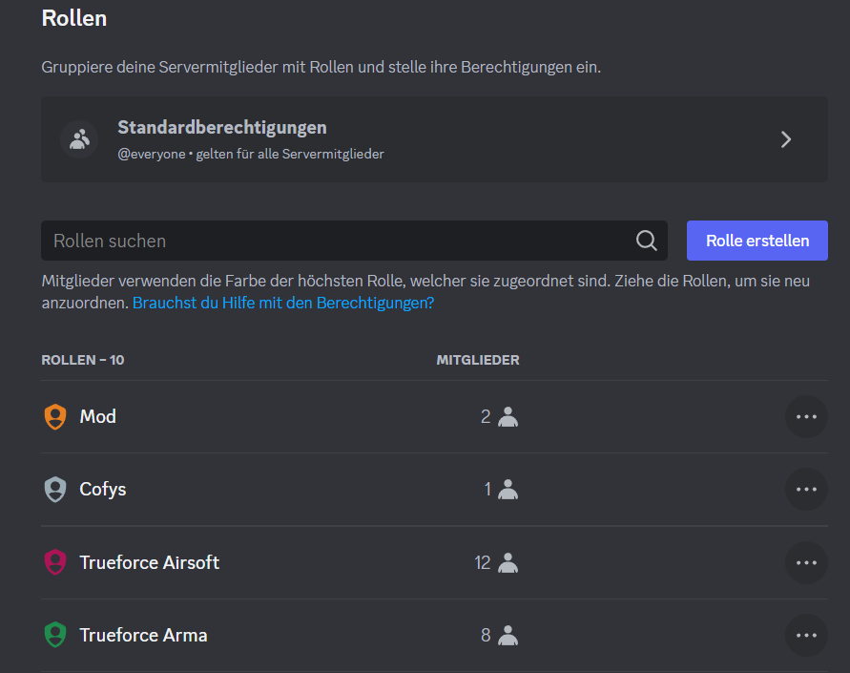Click the magnifier icon in the role search
Viewport: 850px width, 673px height.
(x=646, y=241)
